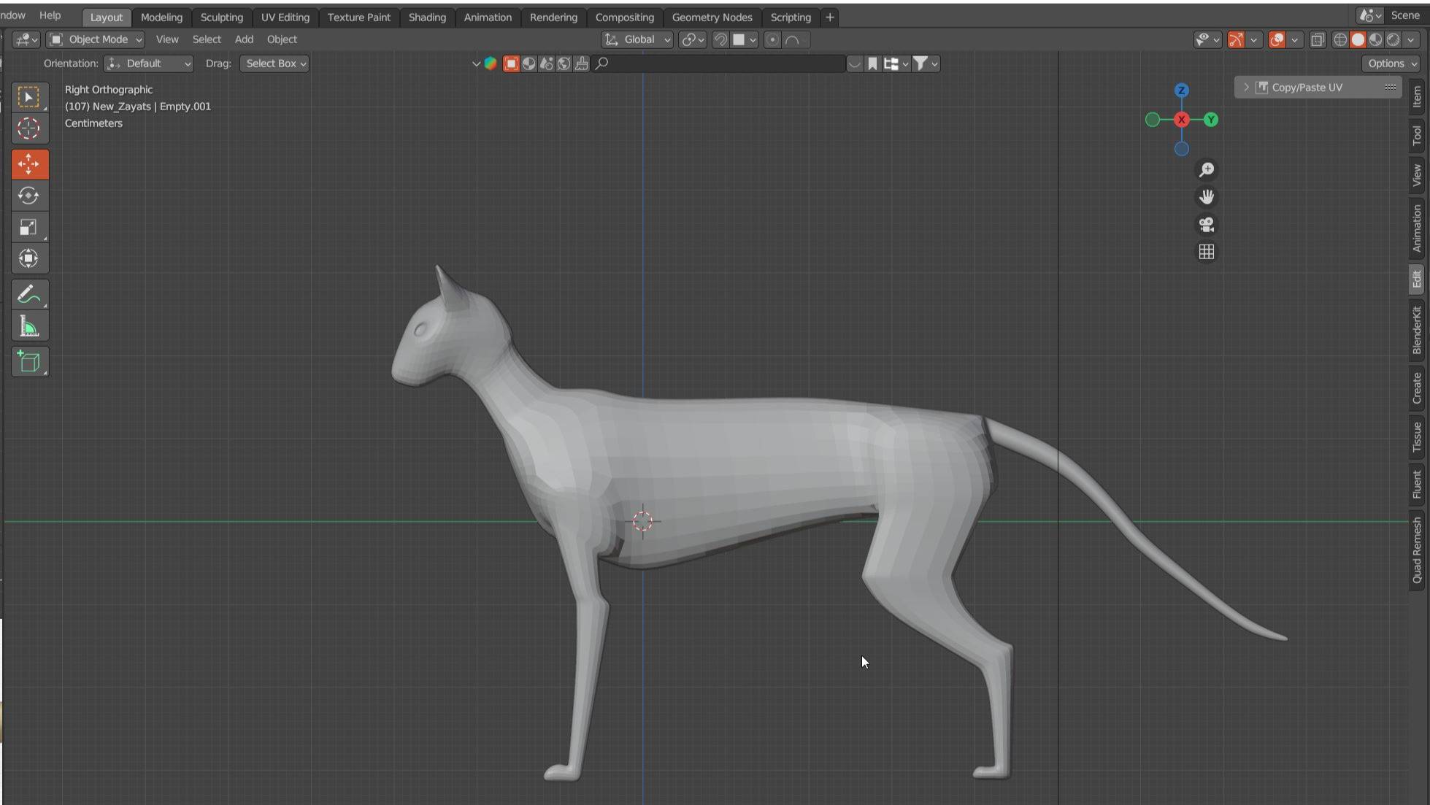1430x805 pixels.
Task: Select the BlenderKit model asset type
Action: pyautogui.click(x=511, y=63)
